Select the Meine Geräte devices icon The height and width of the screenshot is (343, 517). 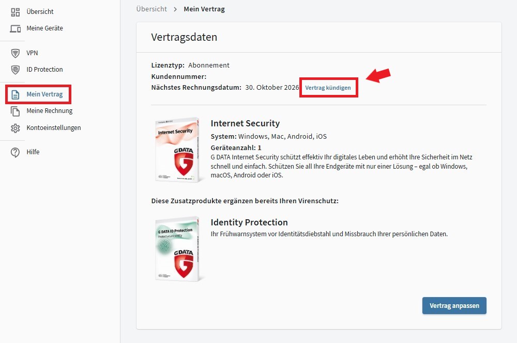[14, 28]
